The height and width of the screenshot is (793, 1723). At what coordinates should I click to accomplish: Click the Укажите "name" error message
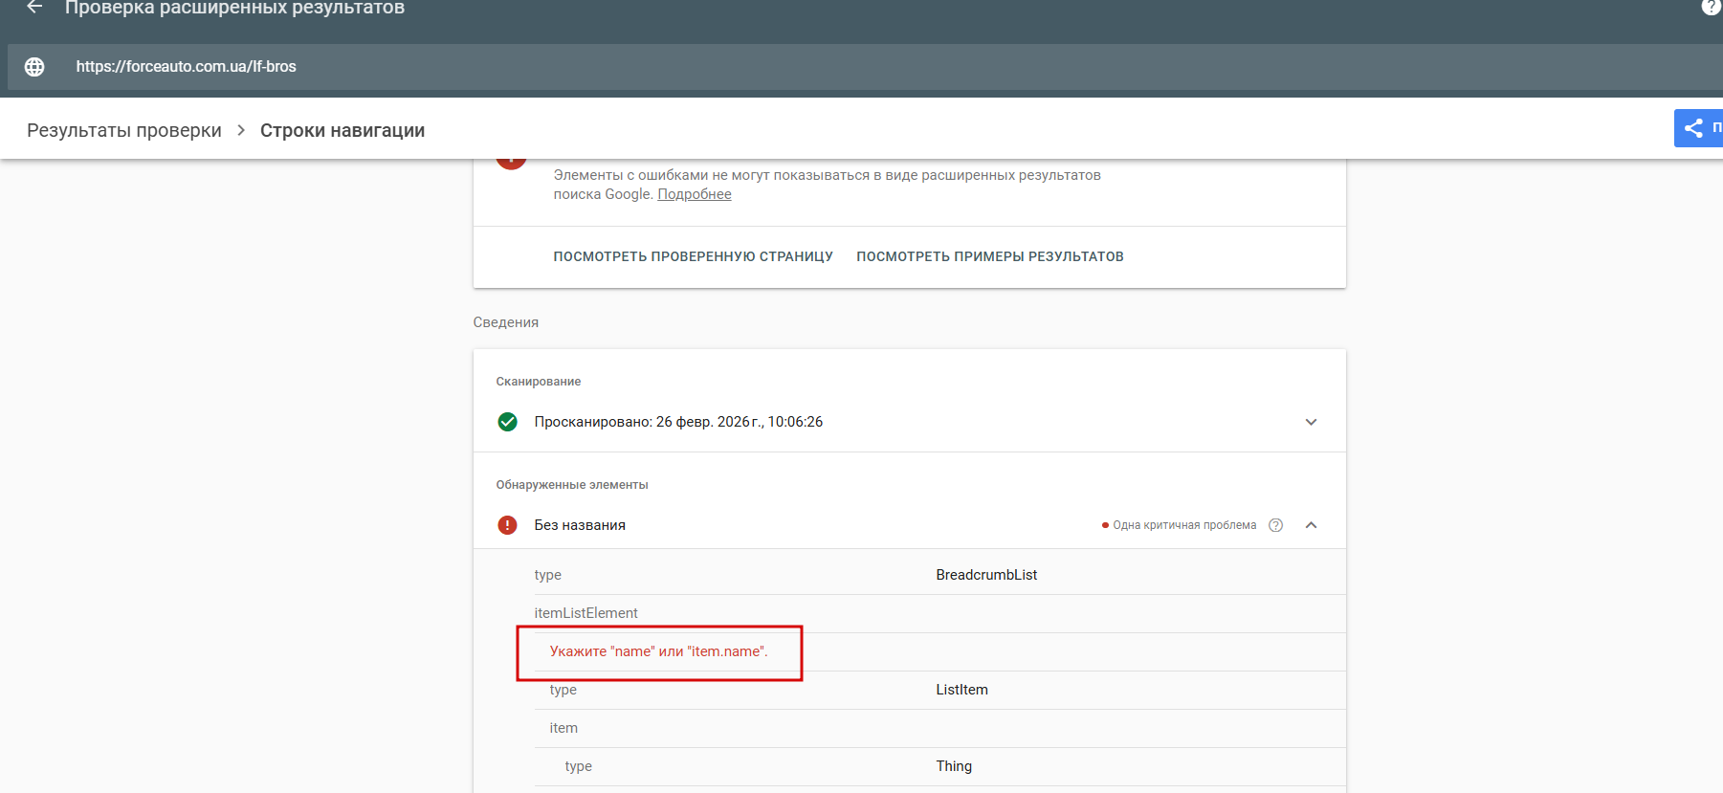[659, 651]
